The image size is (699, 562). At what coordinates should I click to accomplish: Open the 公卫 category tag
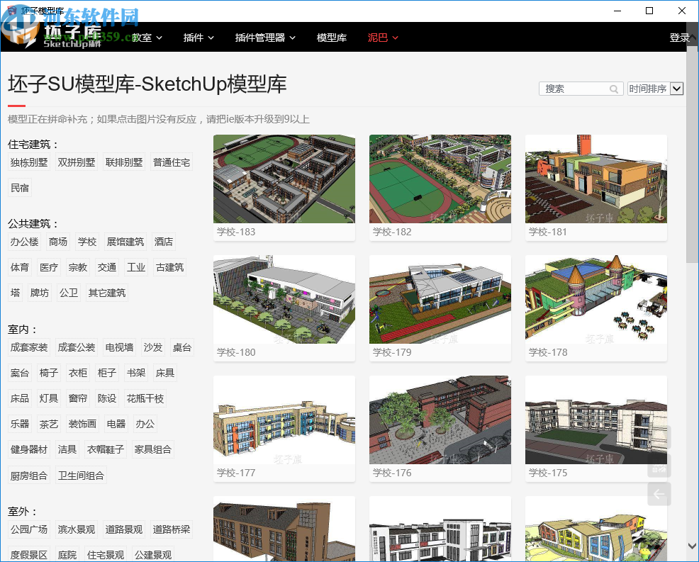(x=69, y=293)
